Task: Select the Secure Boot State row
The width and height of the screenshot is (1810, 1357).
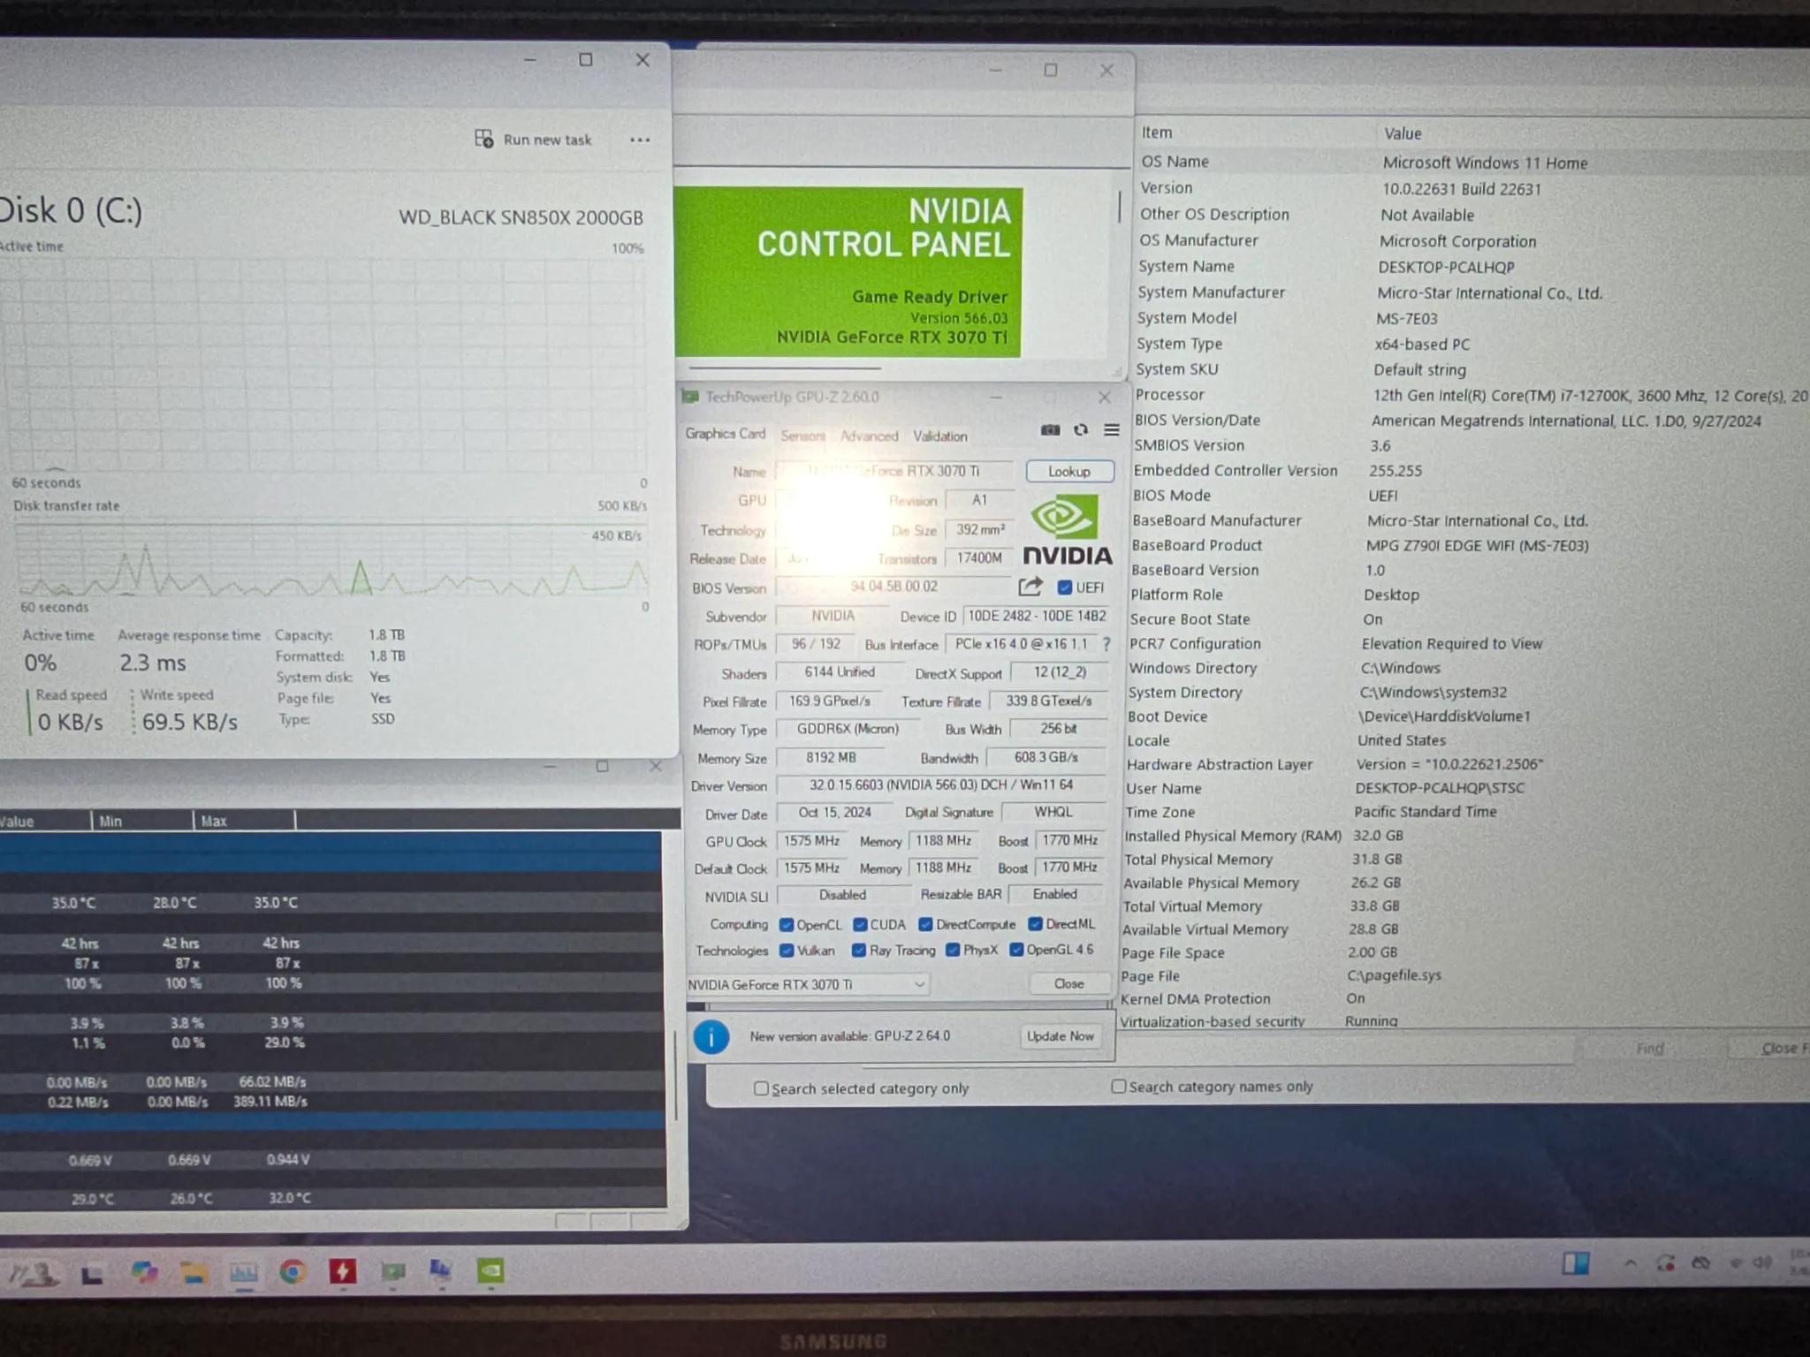Action: [1467, 619]
